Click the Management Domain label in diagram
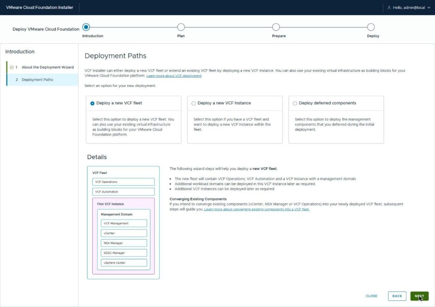 (116, 214)
